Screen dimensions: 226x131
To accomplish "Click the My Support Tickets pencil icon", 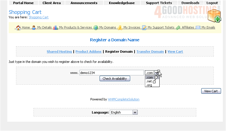I will 144,28.
